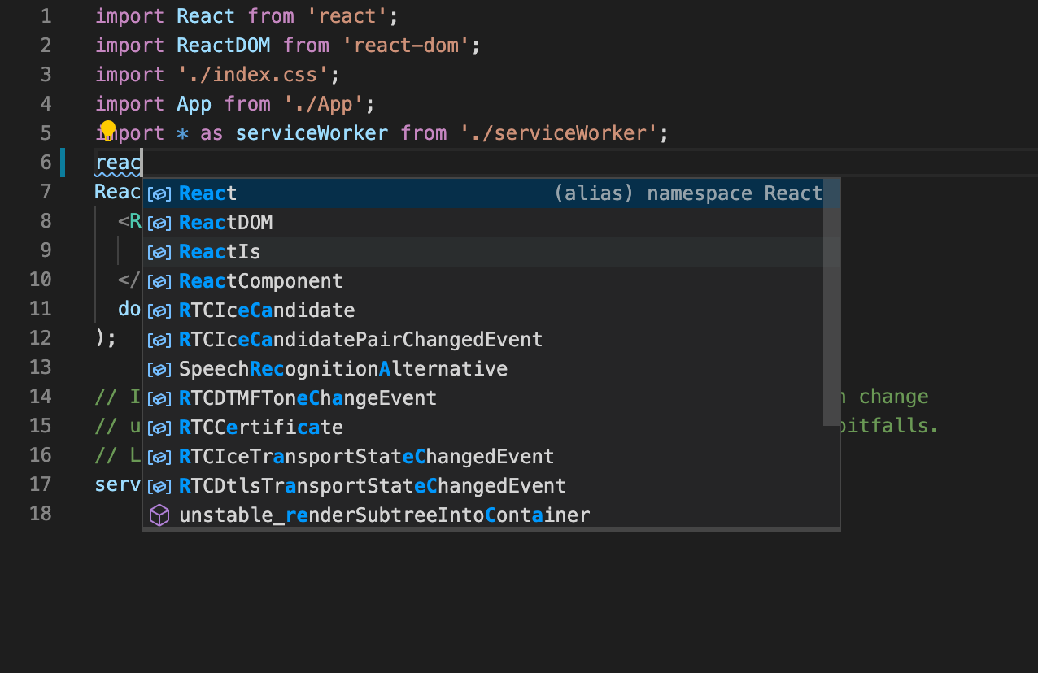This screenshot has height=673, width=1038.
Task: Click the module icon next to ReactDOM
Action: pos(159,223)
